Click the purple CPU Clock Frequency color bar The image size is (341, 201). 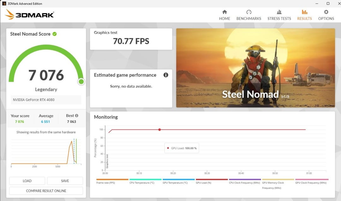pos(245,180)
